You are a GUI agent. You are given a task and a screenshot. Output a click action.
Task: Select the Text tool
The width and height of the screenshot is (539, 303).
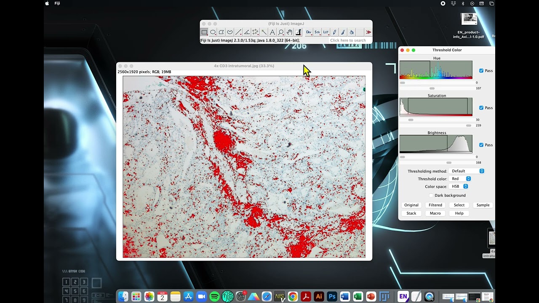272,32
